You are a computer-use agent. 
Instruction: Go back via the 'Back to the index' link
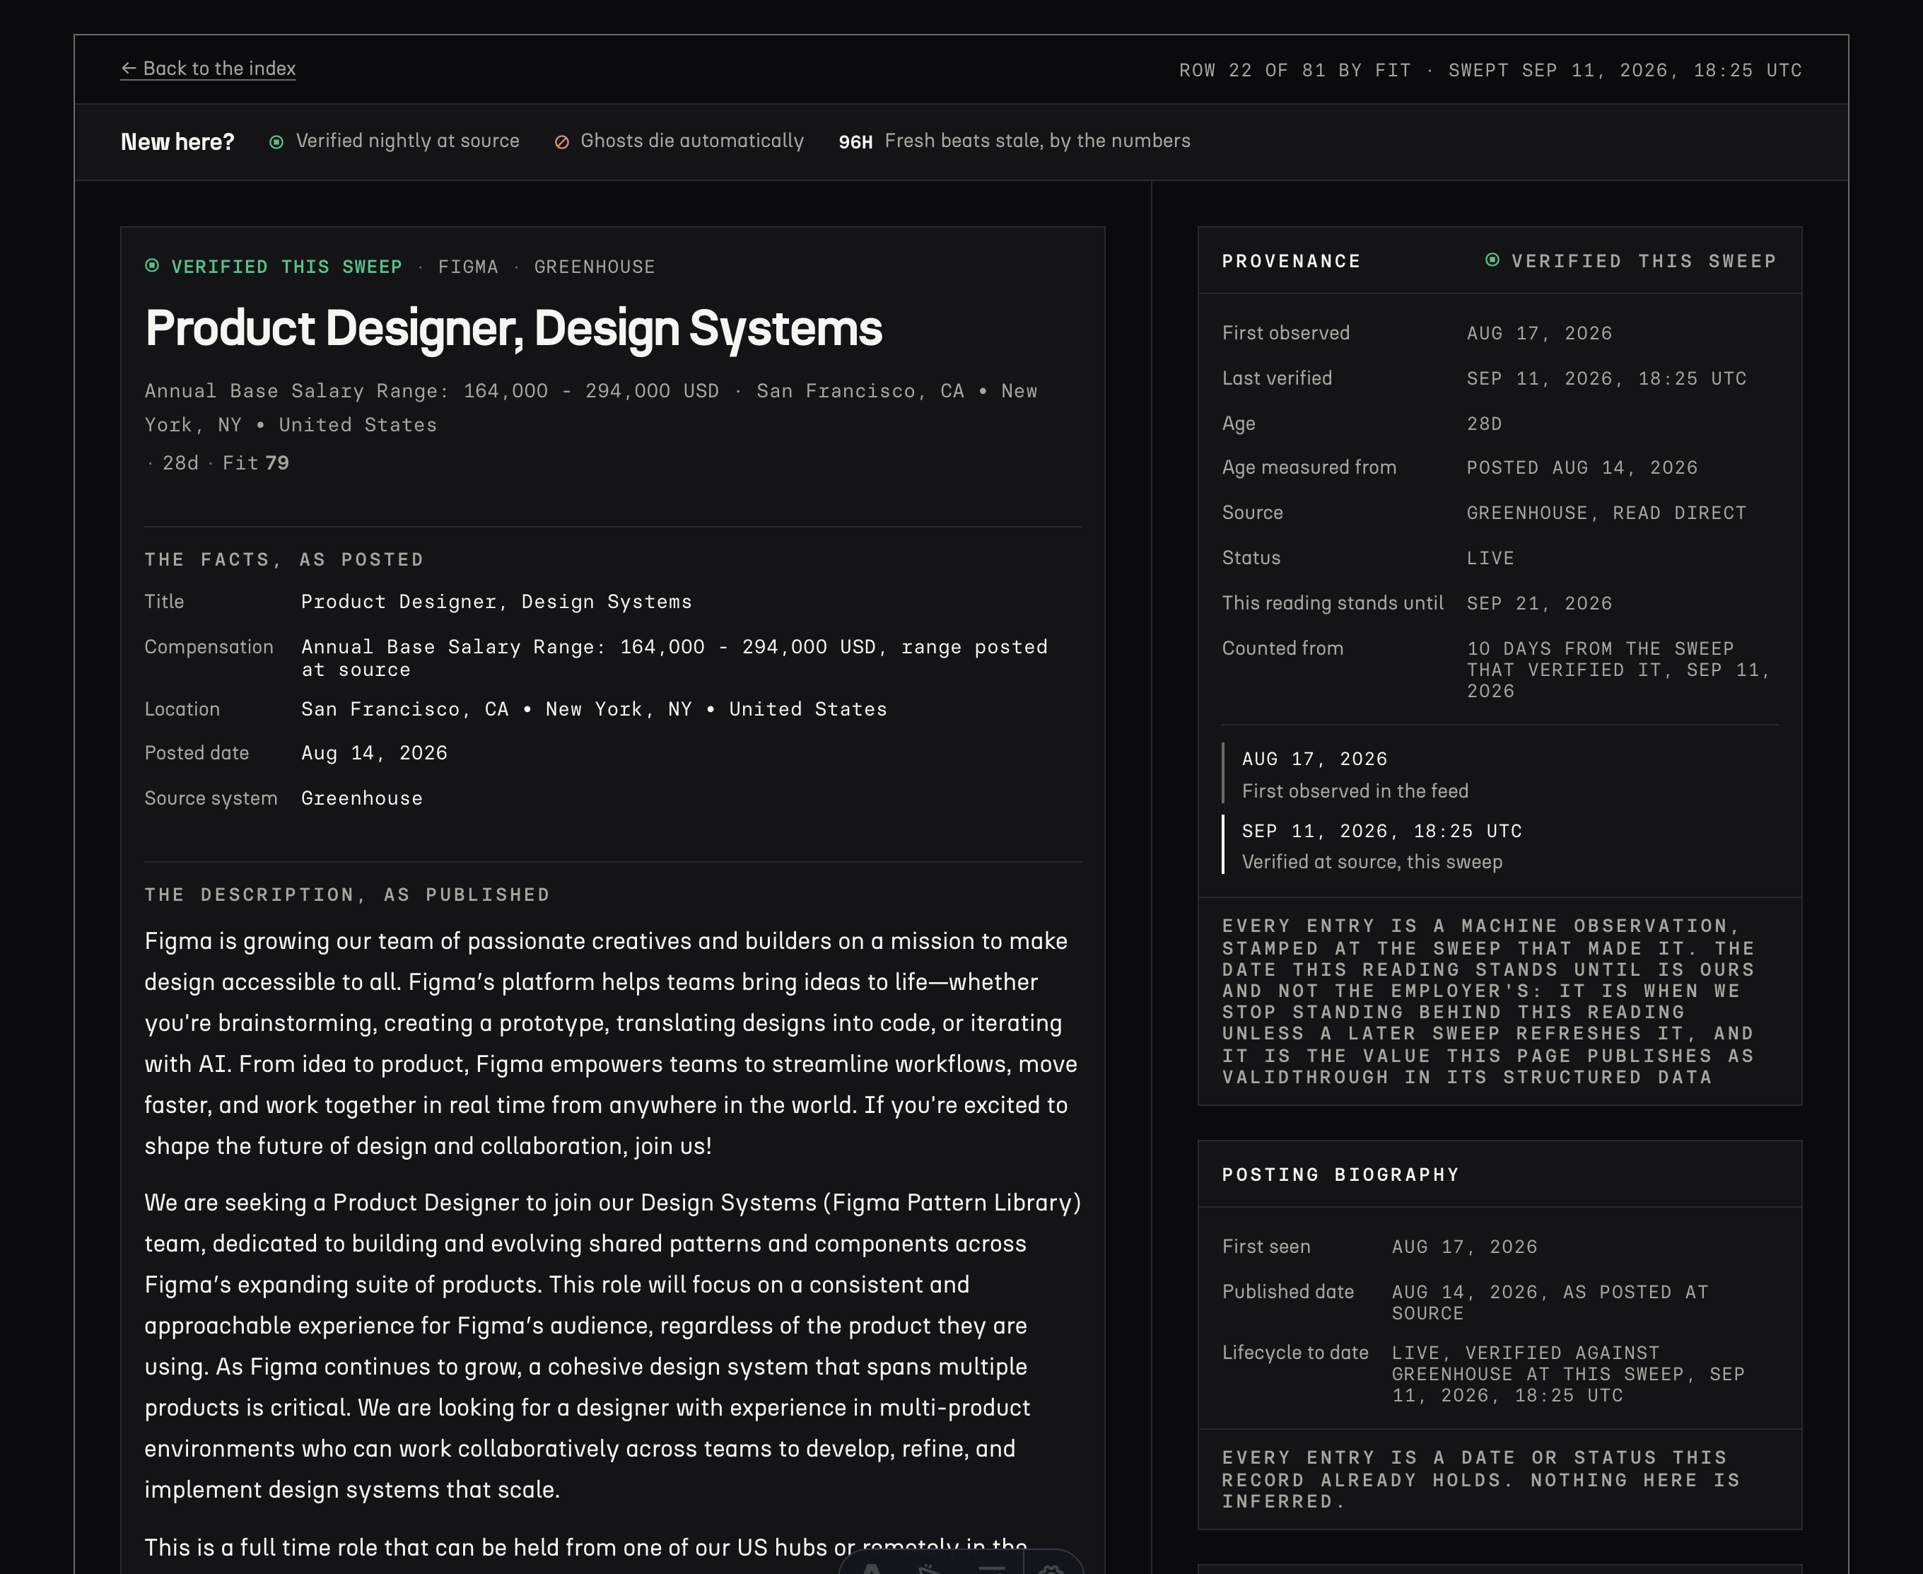[209, 69]
